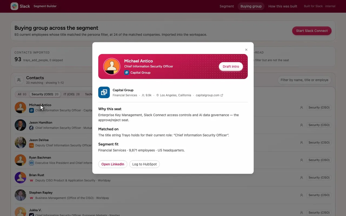Log contact to HubSpot
Viewport: 346px width, 216px height.
click(144, 164)
